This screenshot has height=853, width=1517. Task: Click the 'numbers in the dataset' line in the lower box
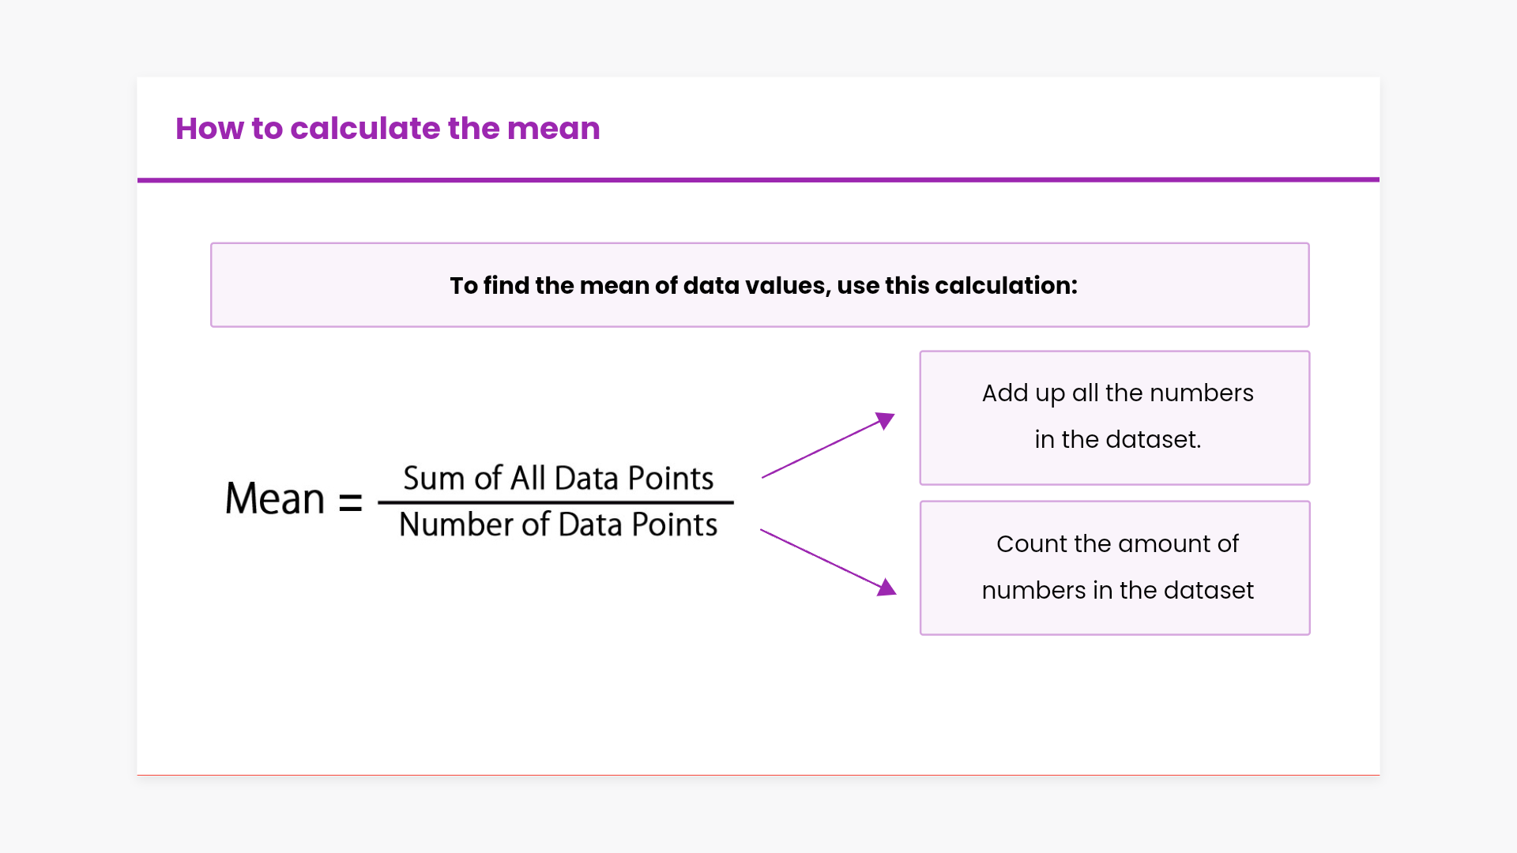(1117, 590)
